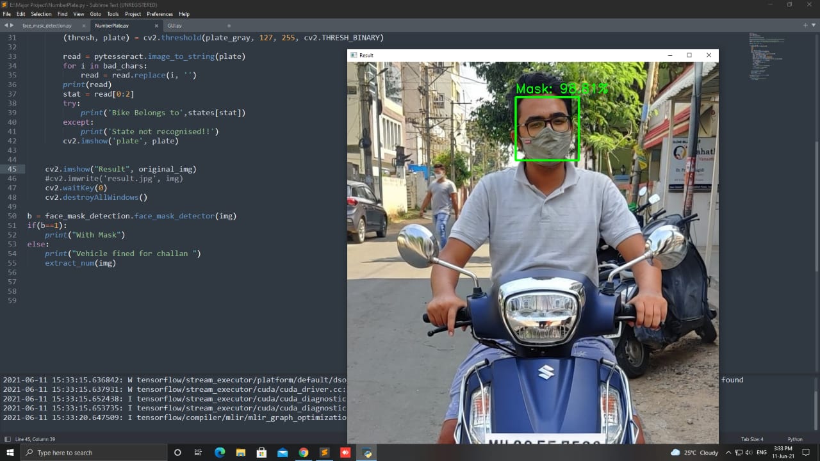Minimize the Result image window
Screen dimensions: 820x461
(670, 55)
